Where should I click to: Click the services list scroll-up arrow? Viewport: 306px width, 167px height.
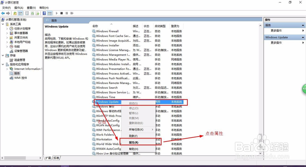coord(260,26)
